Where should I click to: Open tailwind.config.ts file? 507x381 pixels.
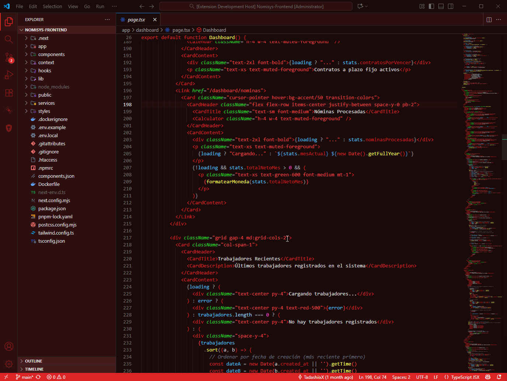click(67, 233)
